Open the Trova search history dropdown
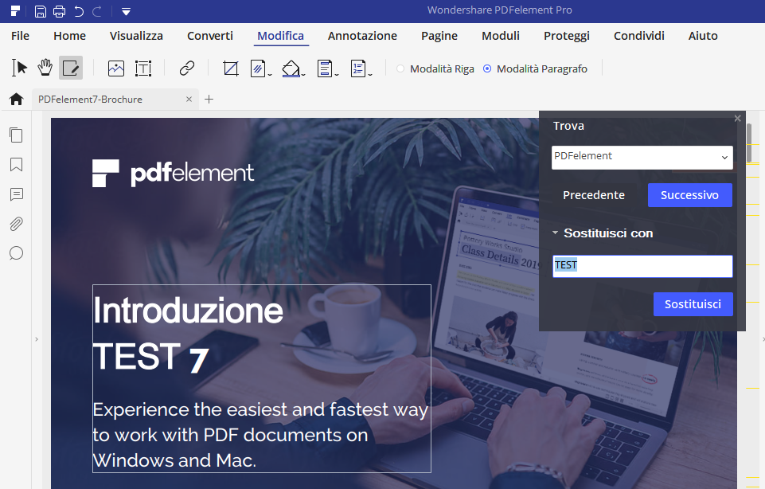The height and width of the screenshot is (489, 765). pyautogui.click(x=724, y=157)
